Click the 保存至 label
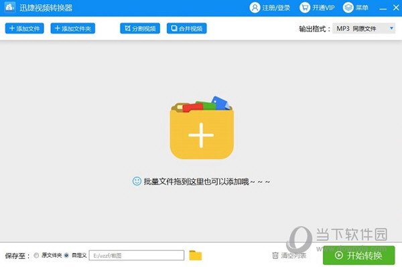The image size is (402, 267). tap(17, 256)
